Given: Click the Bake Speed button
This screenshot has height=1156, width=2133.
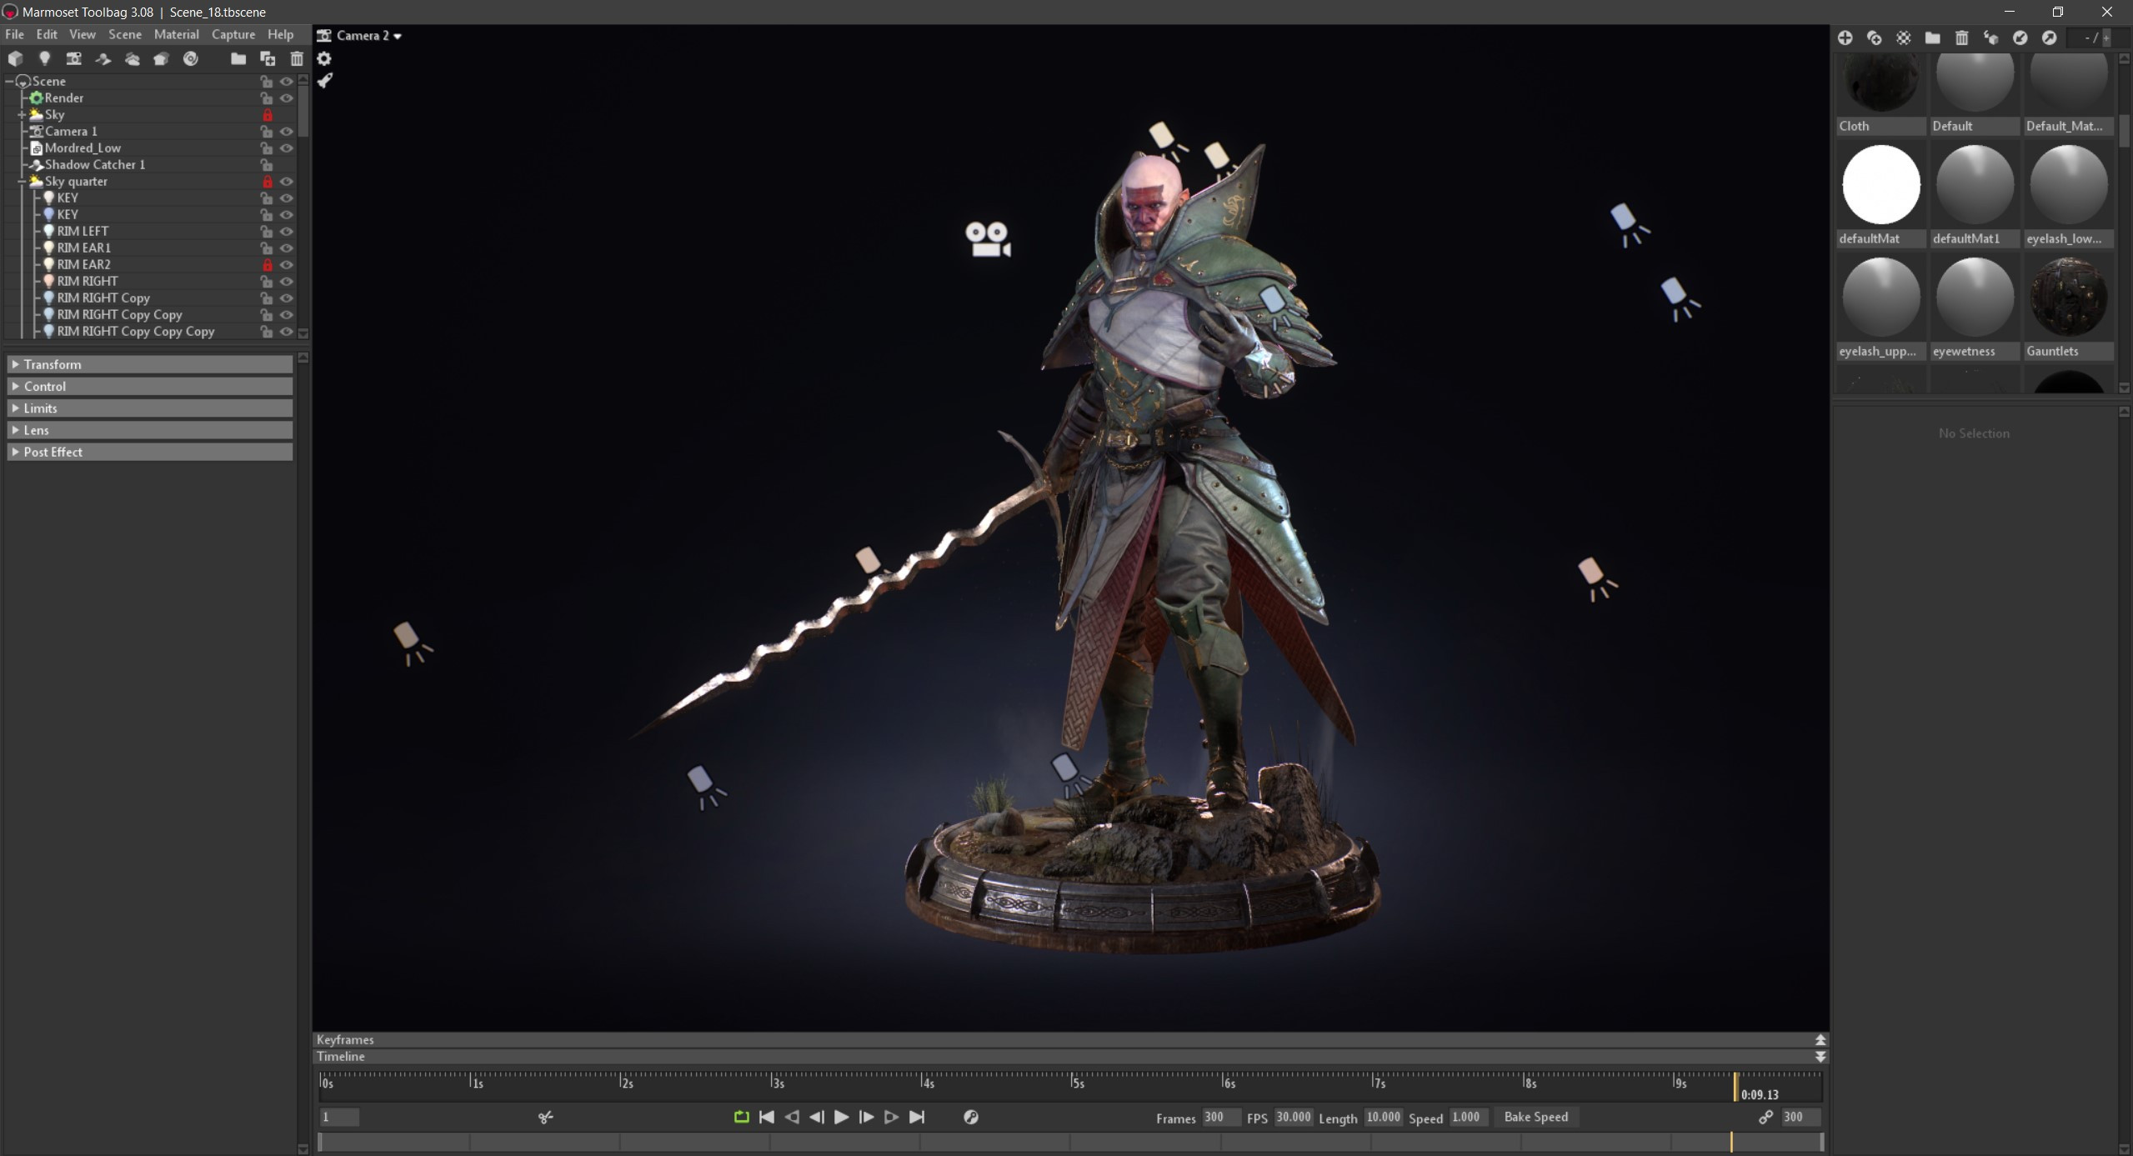Looking at the screenshot, I should pyautogui.click(x=1535, y=1117).
